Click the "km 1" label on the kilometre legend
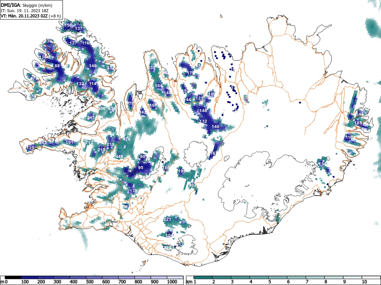 tap(192, 282)
